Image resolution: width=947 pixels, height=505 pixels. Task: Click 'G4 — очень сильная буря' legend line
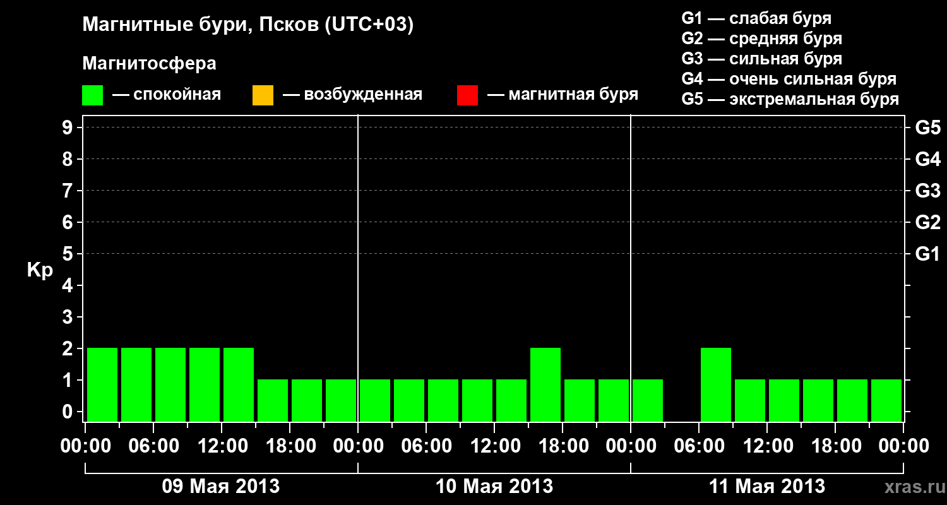click(789, 79)
